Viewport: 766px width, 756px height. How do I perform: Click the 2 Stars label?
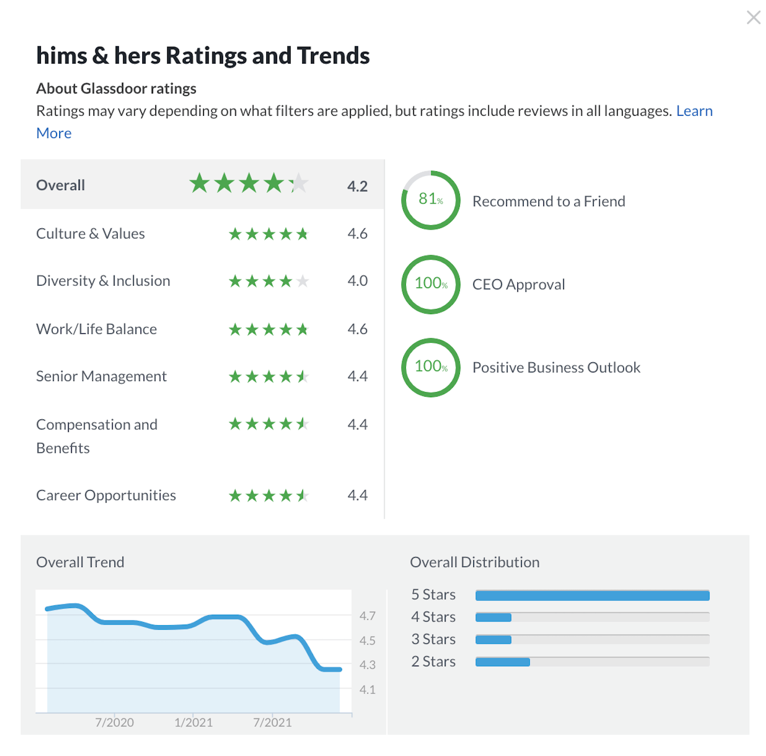(x=433, y=661)
